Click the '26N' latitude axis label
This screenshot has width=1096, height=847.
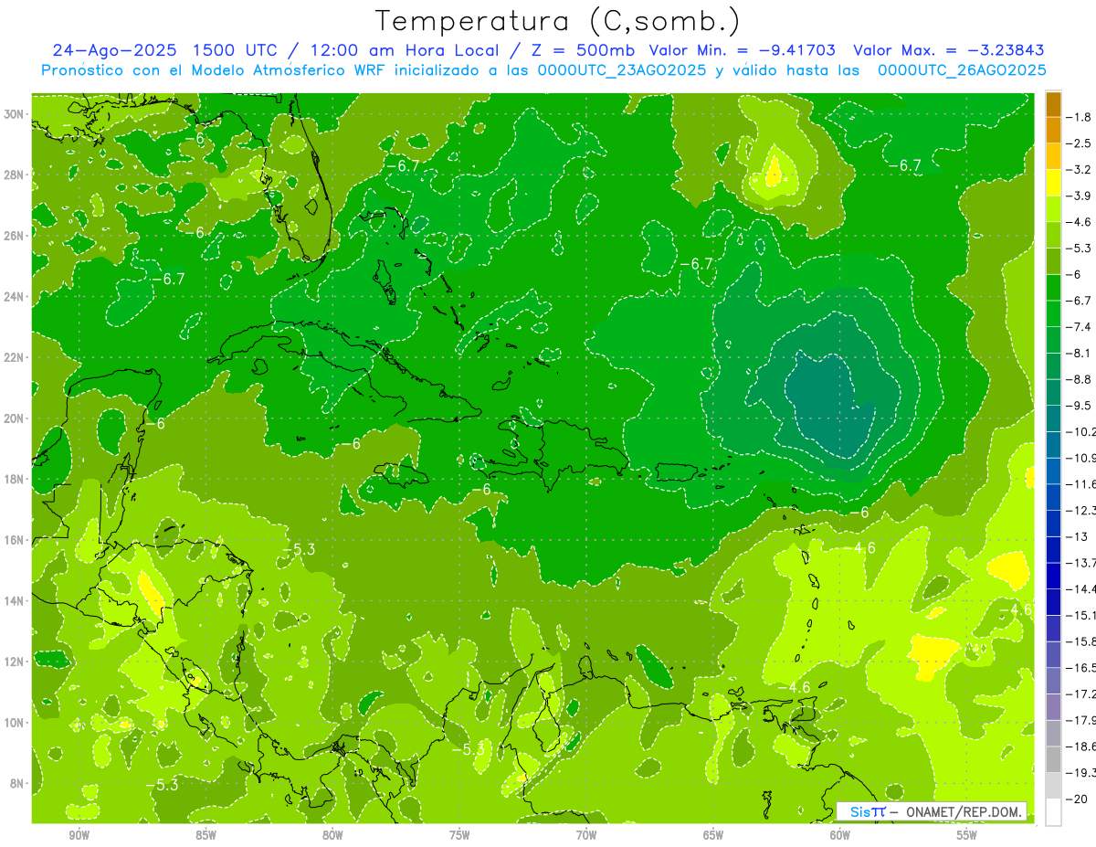[14, 236]
